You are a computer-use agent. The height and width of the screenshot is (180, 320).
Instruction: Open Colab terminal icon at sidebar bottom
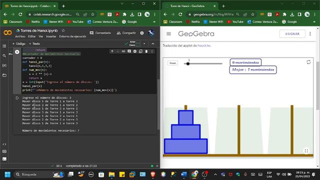[4, 159]
